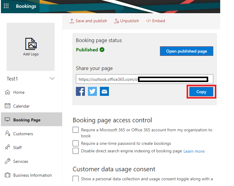The height and width of the screenshot is (186, 234).
Task: Expand the Test1 business dropdown chevron
Action: click(x=52, y=78)
